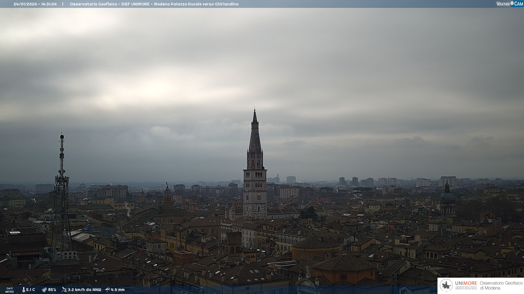Click the 4.6 mm rainfall value

pyautogui.click(x=118, y=290)
